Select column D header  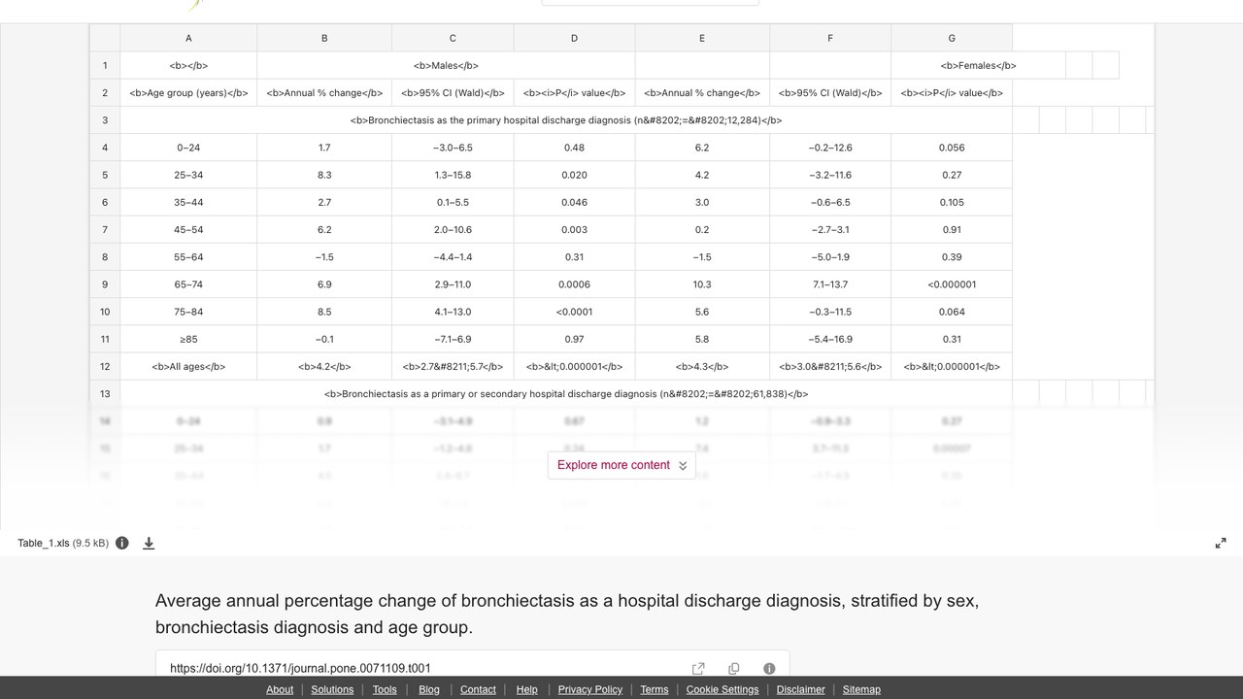click(x=574, y=38)
